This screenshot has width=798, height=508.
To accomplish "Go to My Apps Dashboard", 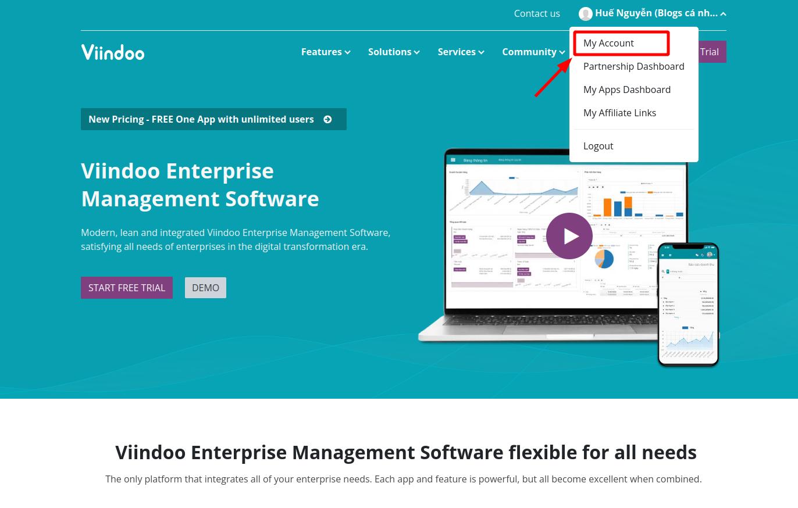I will (x=627, y=90).
